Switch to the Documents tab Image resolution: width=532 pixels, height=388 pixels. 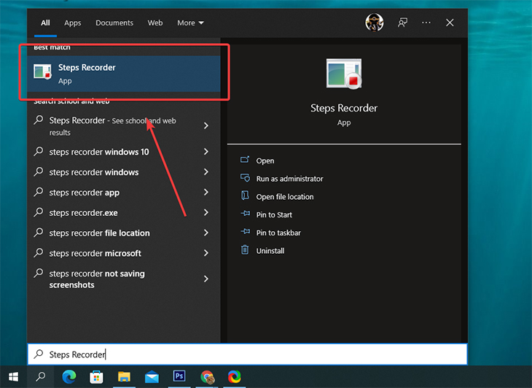[114, 23]
